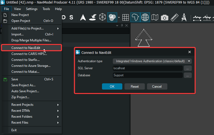Viewport: 214px width, 135px height.
Task: Select Exit from File menu
Action: coord(32,130)
